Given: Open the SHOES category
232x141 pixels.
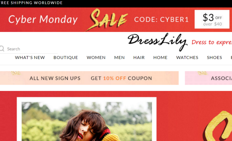Looking at the screenshot, I should click(x=214, y=57).
